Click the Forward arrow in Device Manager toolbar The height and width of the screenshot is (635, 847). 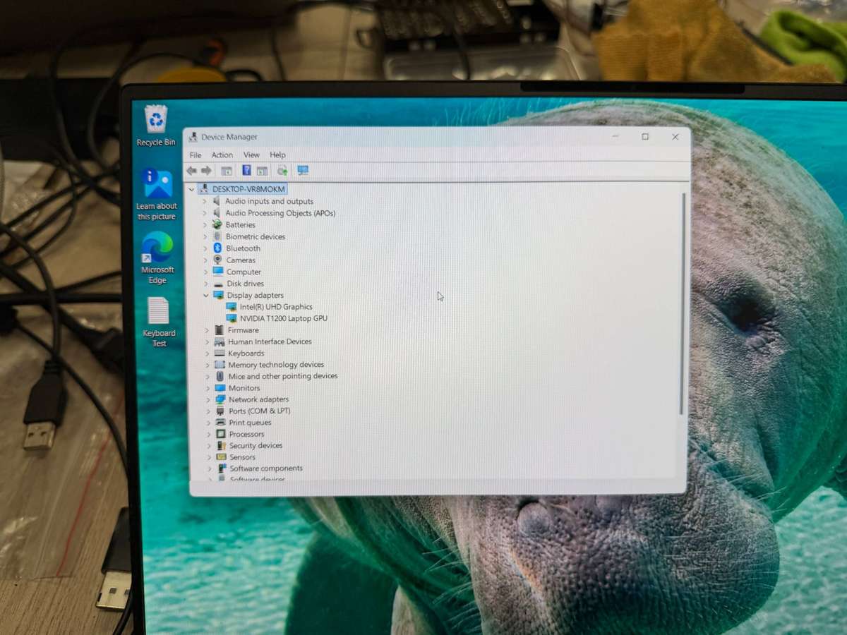206,171
